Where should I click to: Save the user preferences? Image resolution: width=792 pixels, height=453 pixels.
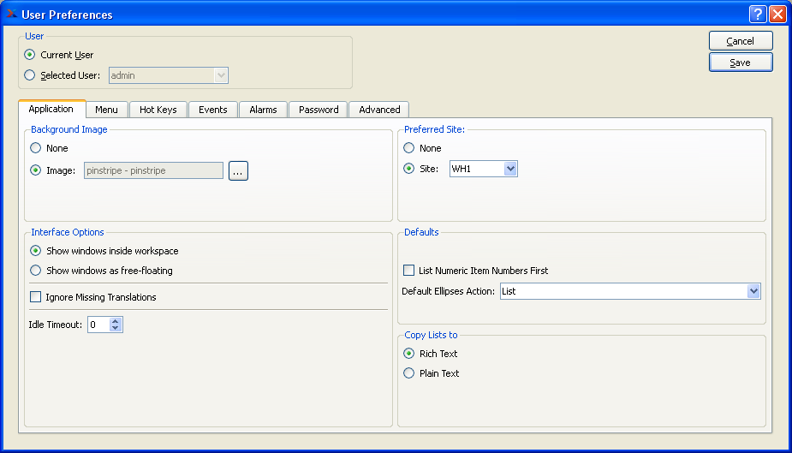click(x=741, y=63)
